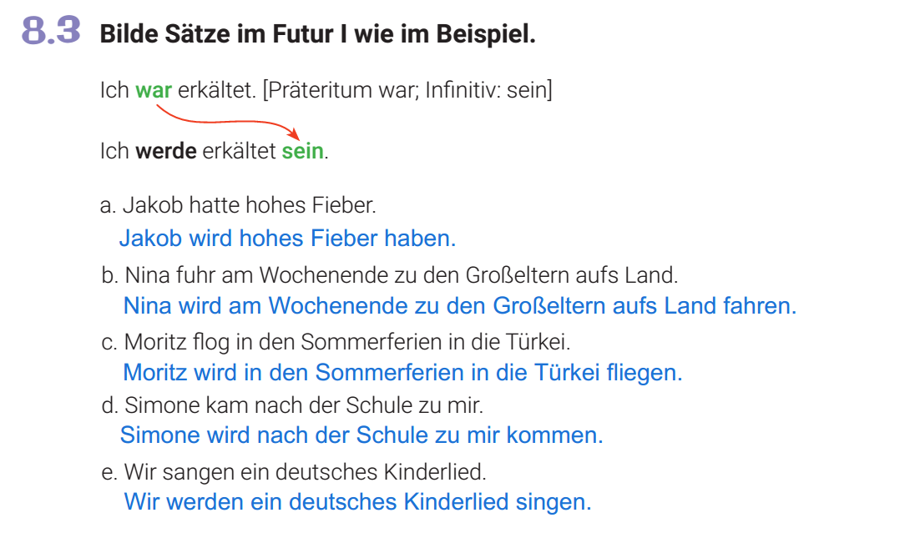Click the purple exercise number 8.3
This screenshot has height=548, width=915.
(x=53, y=33)
